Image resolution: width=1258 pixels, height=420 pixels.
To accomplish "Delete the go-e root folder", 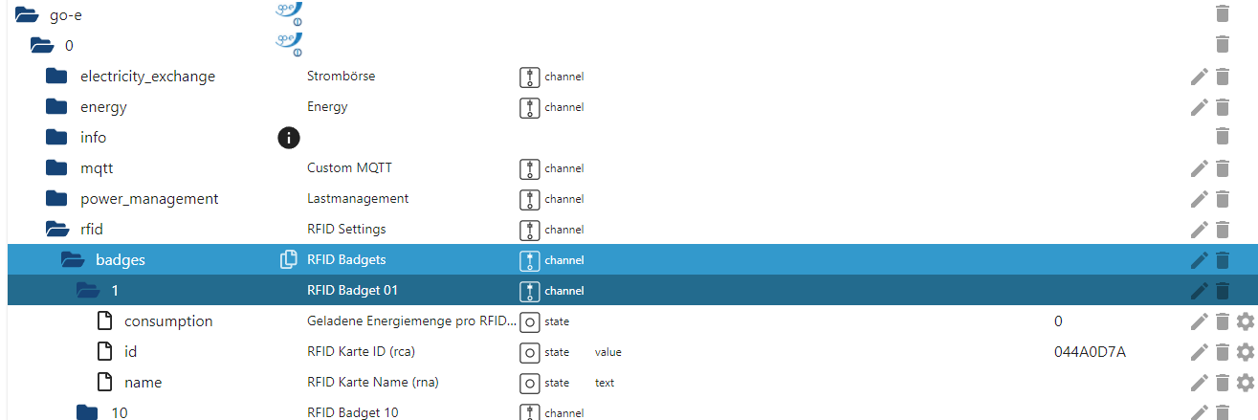I will [x=1222, y=13].
